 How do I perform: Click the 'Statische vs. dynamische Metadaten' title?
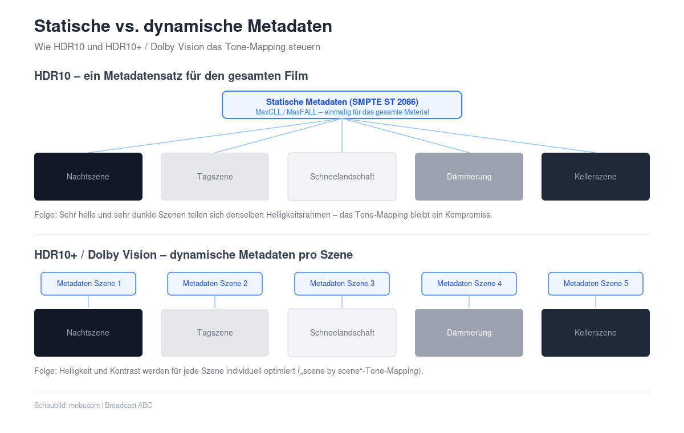183,26
